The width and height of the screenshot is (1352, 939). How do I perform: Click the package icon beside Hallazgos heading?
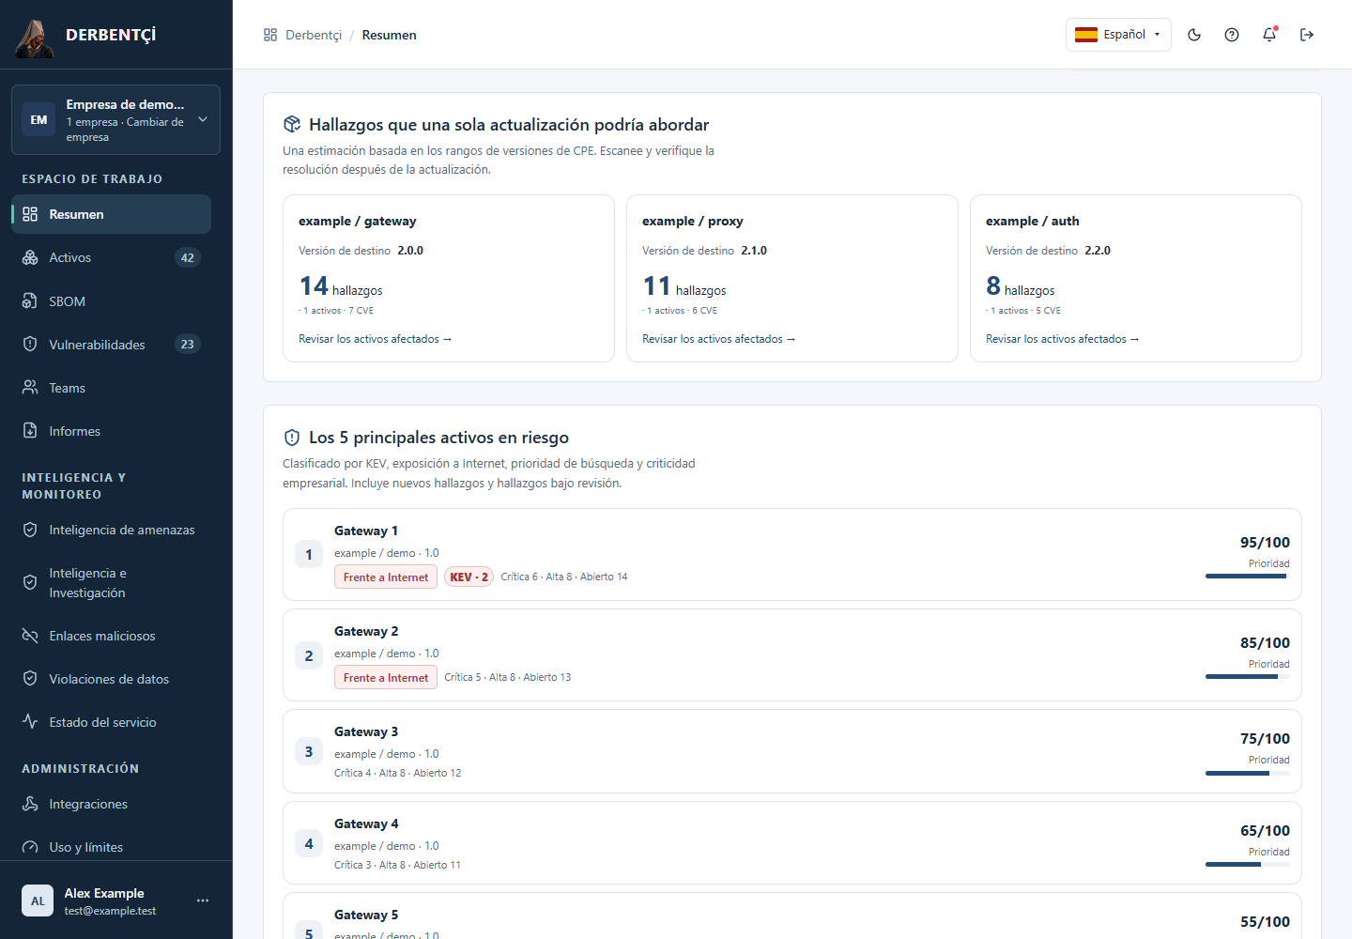coord(292,124)
